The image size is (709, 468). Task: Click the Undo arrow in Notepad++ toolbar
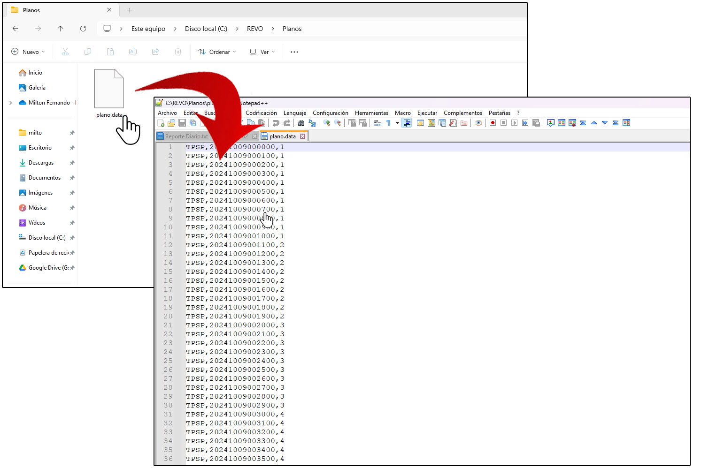click(276, 123)
